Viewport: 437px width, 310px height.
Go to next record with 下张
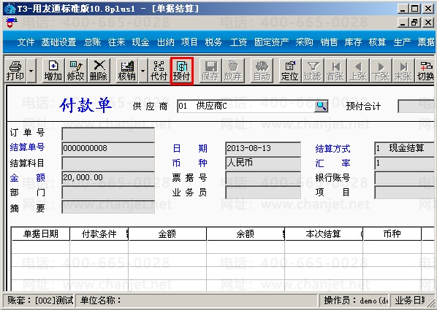click(381, 71)
